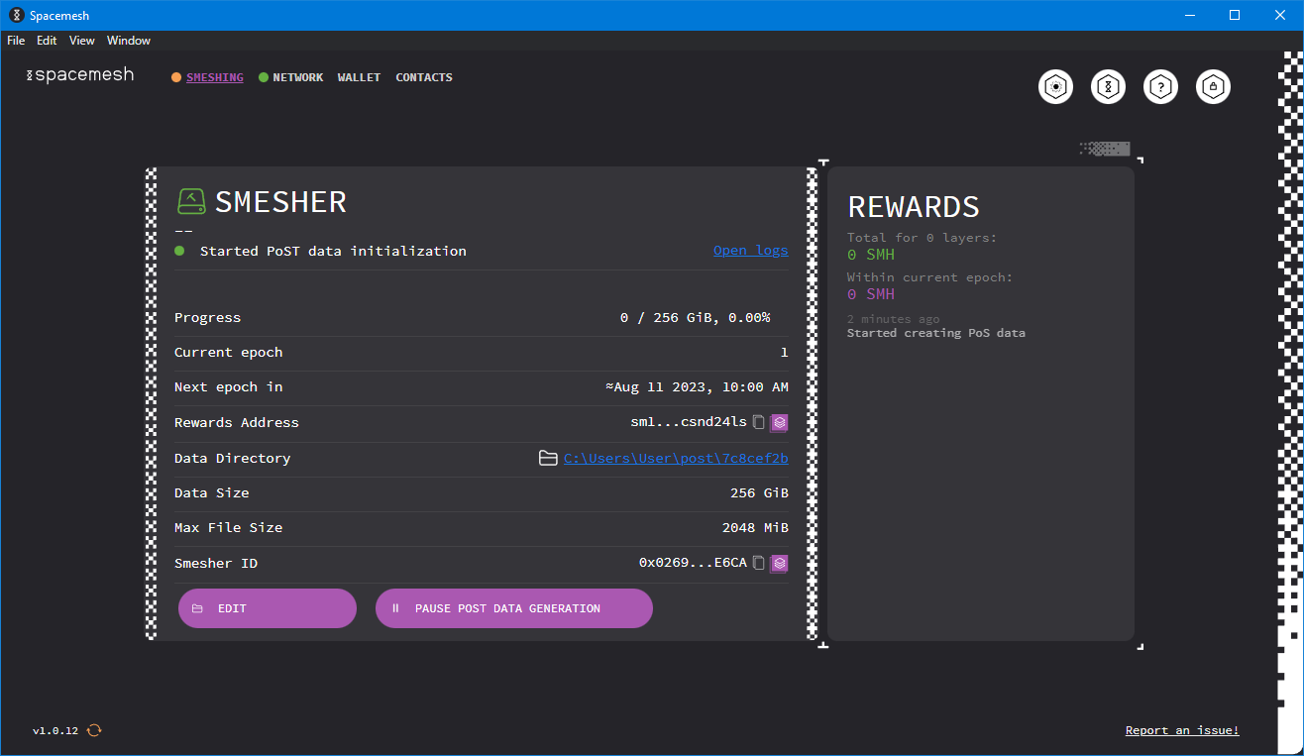Click the purple 0 SMH current epoch value
This screenshot has height=756, width=1304.
click(x=871, y=294)
